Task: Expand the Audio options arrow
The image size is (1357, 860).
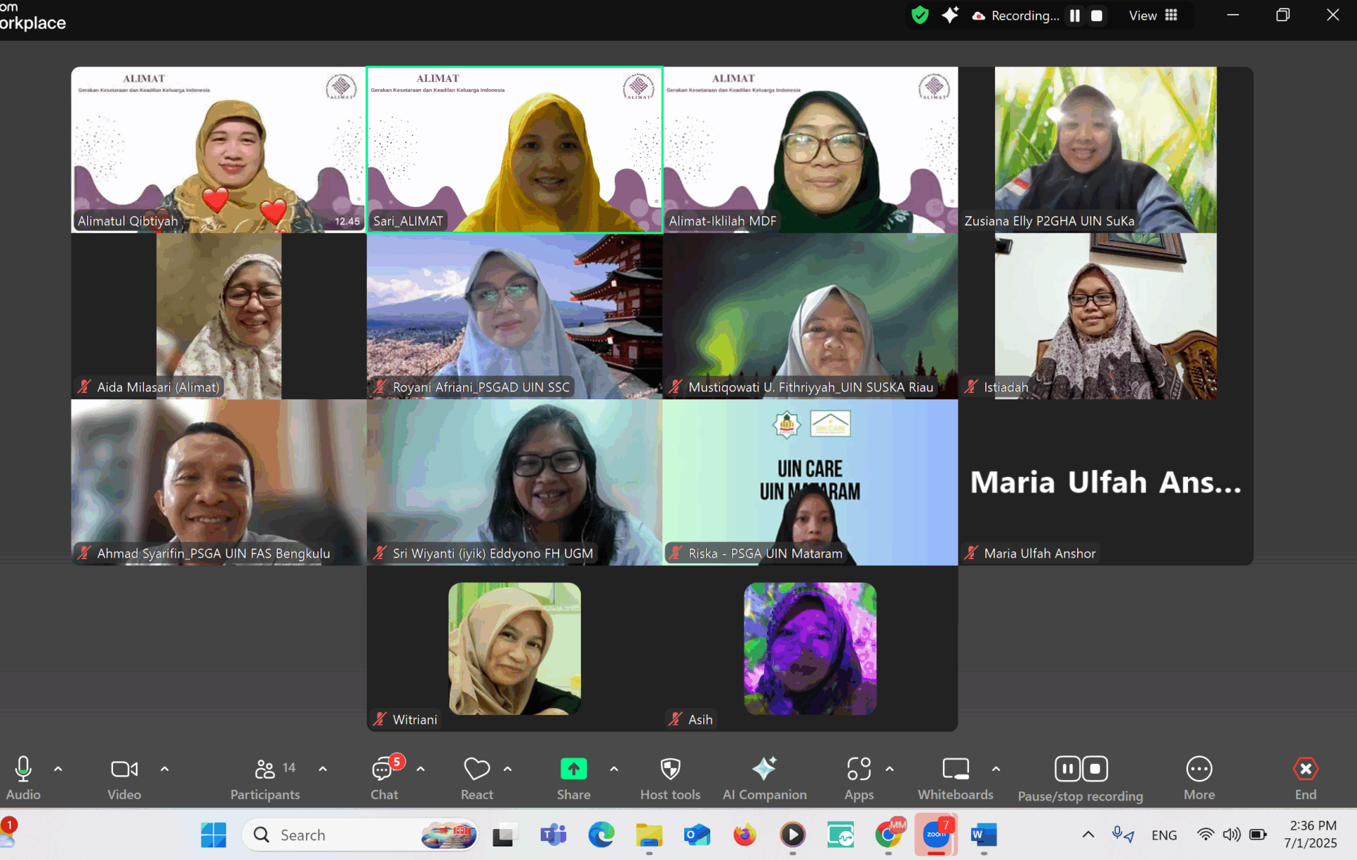Action: pyautogui.click(x=58, y=769)
